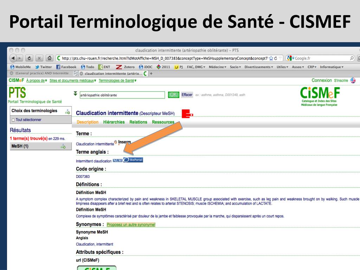The height and width of the screenshot is (270, 360).
Task: Open the Médecine bookmarks folder
Action: tap(217, 67)
